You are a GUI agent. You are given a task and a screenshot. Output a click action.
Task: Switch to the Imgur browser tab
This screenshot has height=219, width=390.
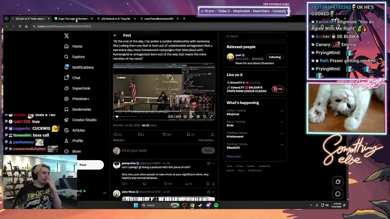(x=73, y=19)
